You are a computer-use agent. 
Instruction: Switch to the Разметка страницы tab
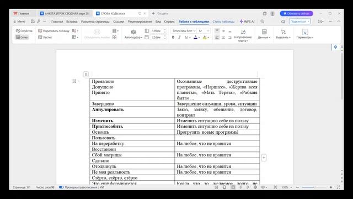pos(95,22)
